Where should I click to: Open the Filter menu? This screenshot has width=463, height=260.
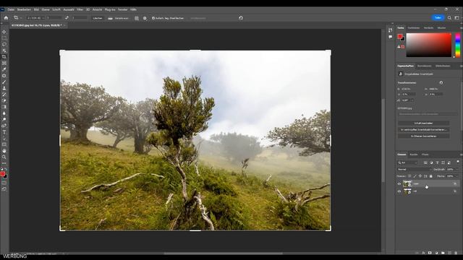[80, 9]
